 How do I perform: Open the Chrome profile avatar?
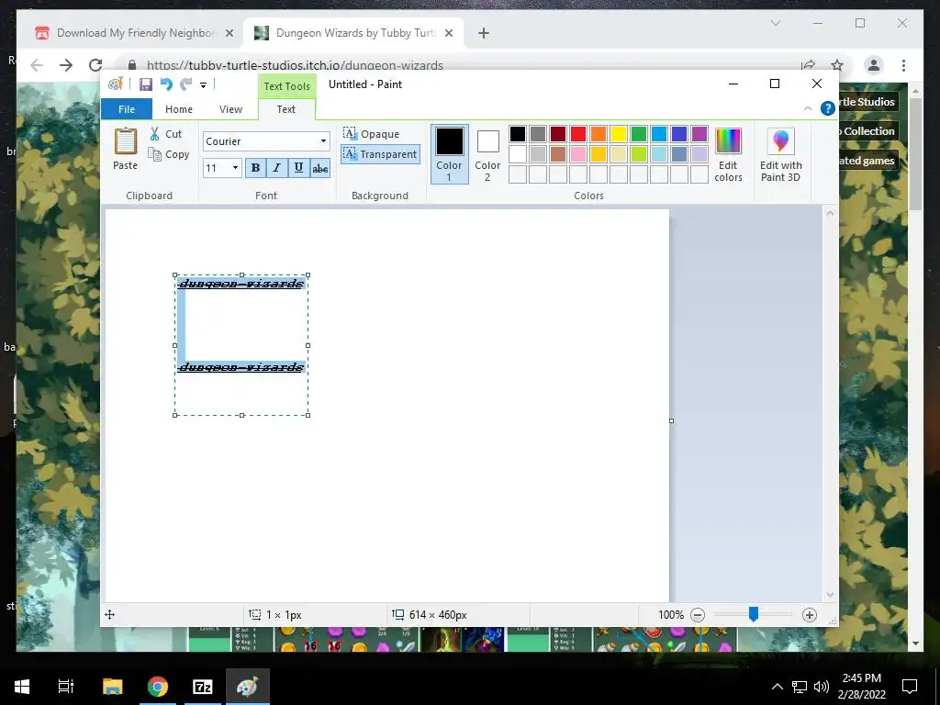click(874, 65)
